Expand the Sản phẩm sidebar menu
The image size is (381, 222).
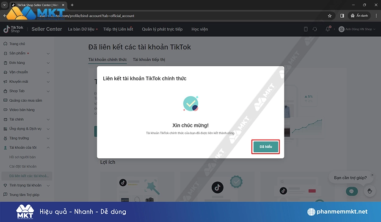(25, 53)
